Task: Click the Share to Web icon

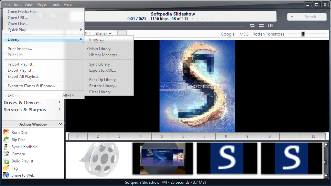Action: coord(6,175)
